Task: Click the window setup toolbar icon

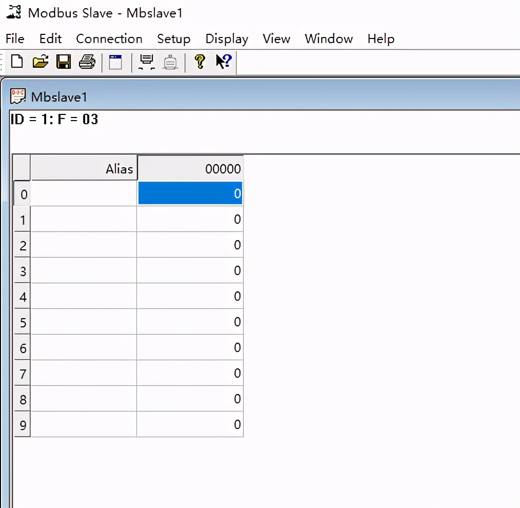Action: (x=116, y=62)
